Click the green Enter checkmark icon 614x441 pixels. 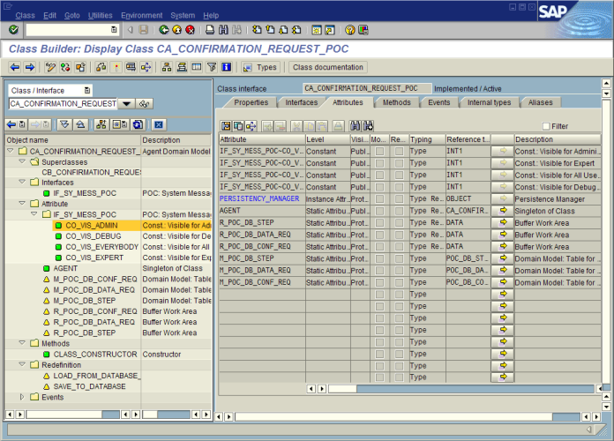click(x=13, y=30)
